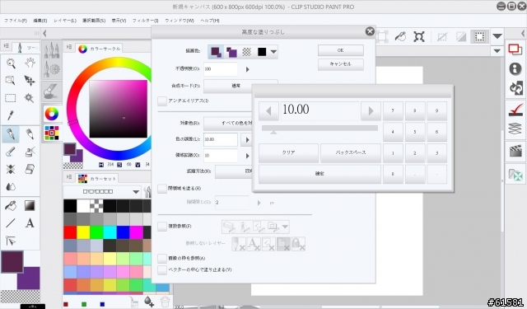
Task: Select the Fill bucket tool
Action: click(11, 205)
